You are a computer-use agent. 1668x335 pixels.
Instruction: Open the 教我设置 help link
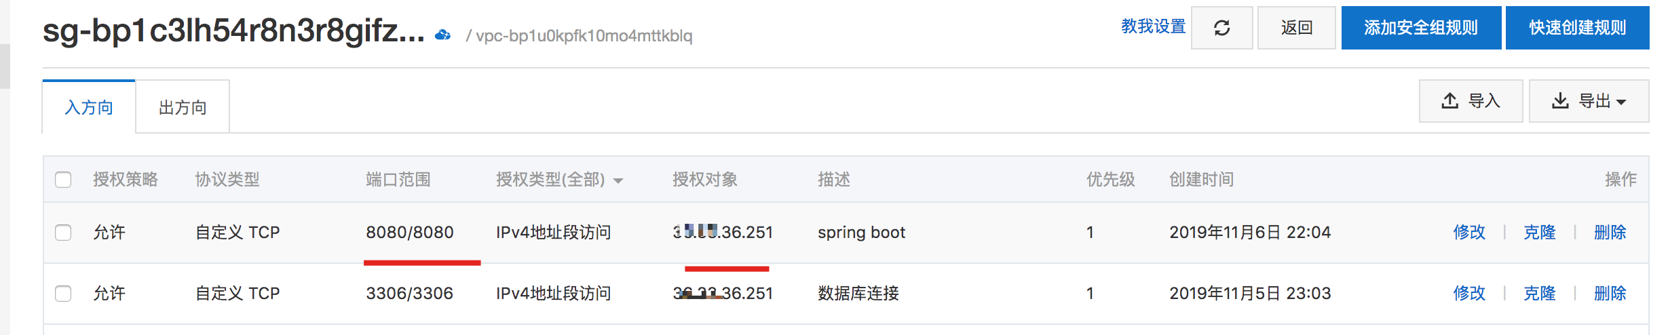click(x=1153, y=26)
